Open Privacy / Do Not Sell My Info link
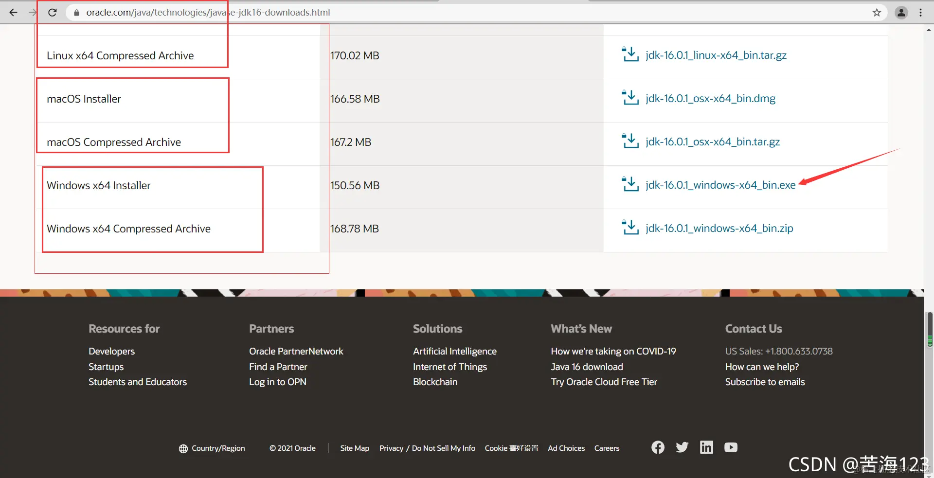The image size is (934, 478). pos(427,448)
